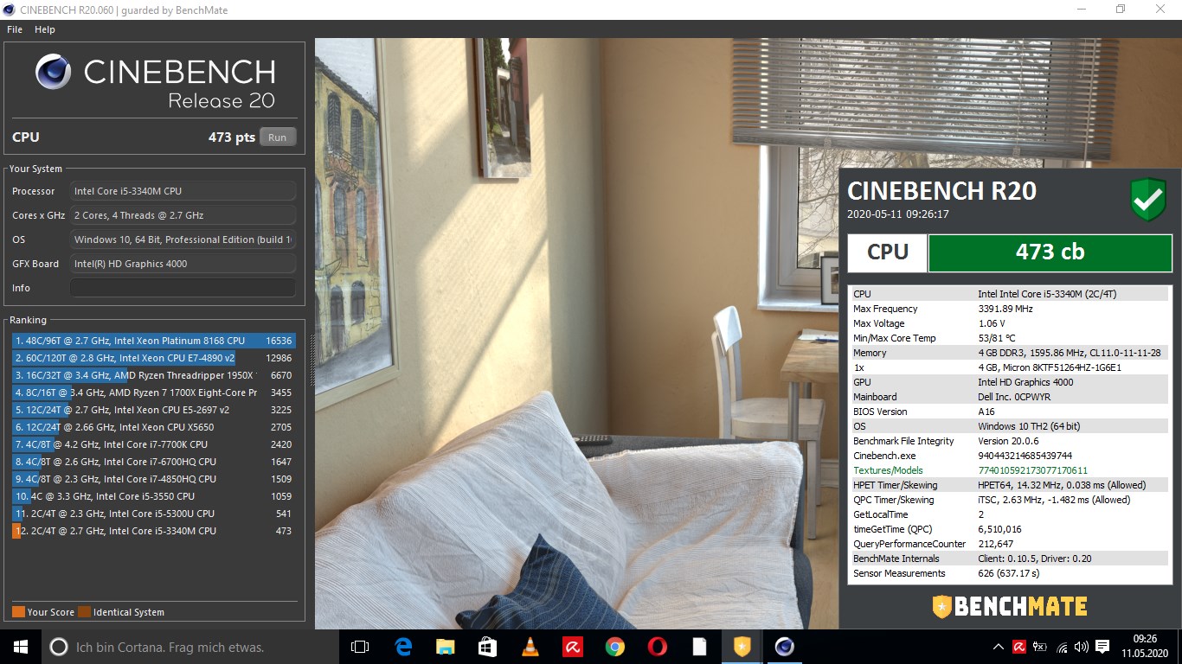Select ranking row Core i7-4850HQ CPU
Image resolution: width=1182 pixels, height=664 pixels.
point(154,479)
